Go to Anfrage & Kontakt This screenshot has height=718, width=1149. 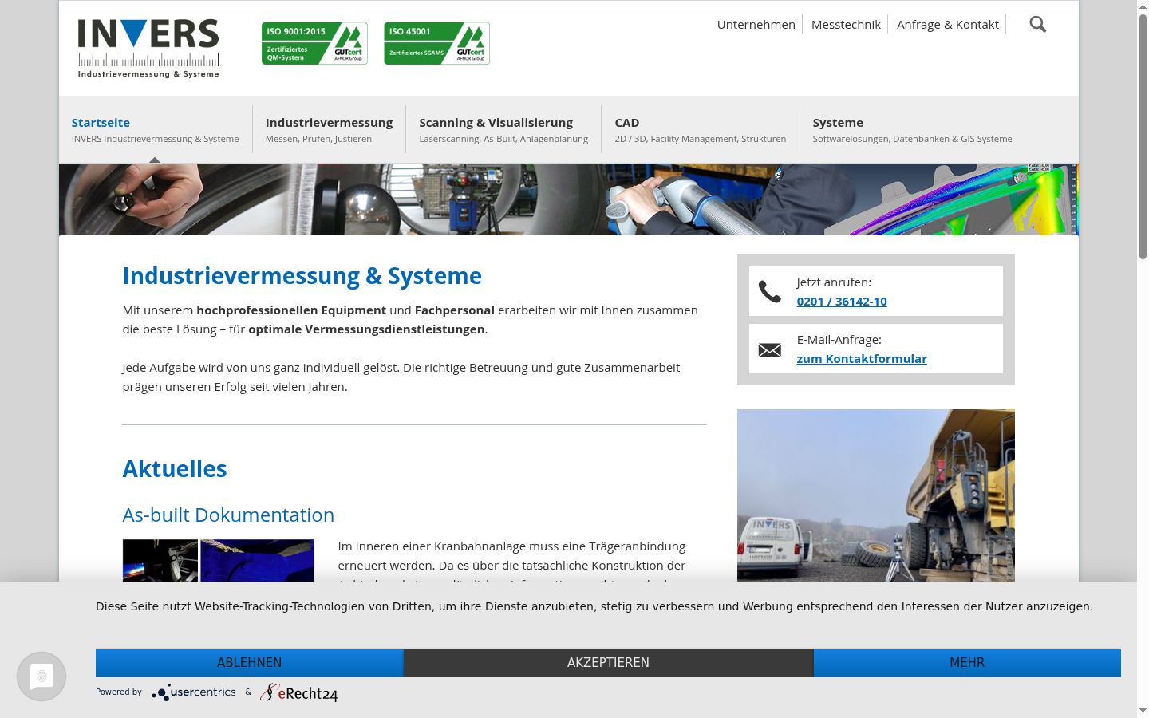click(x=948, y=25)
